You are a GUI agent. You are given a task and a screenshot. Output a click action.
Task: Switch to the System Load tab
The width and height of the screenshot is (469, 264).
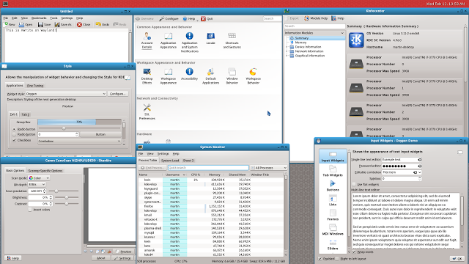tap(170, 161)
